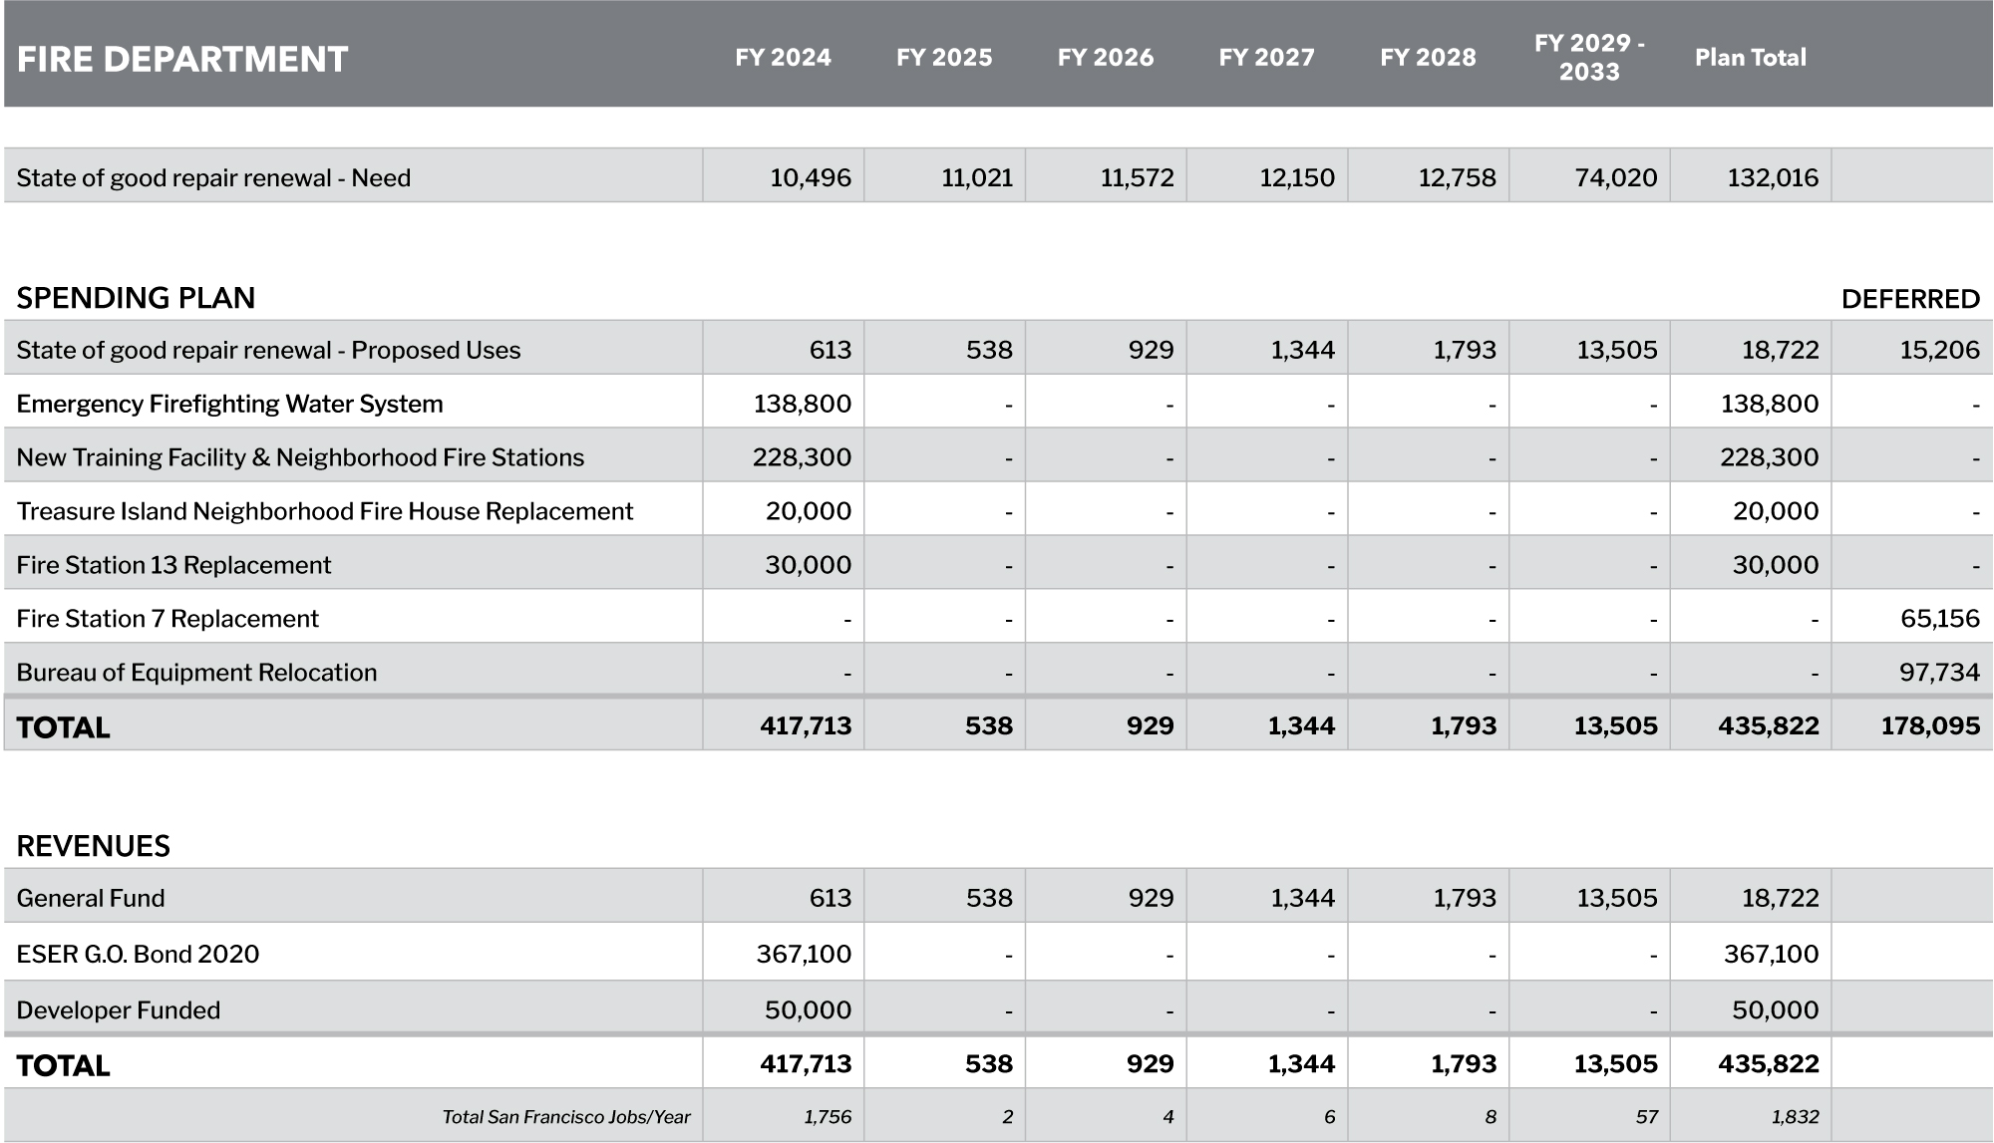1994x1143 pixels.
Task: Click the State of good repair renewal - Need label
Action: pos(213,177)
